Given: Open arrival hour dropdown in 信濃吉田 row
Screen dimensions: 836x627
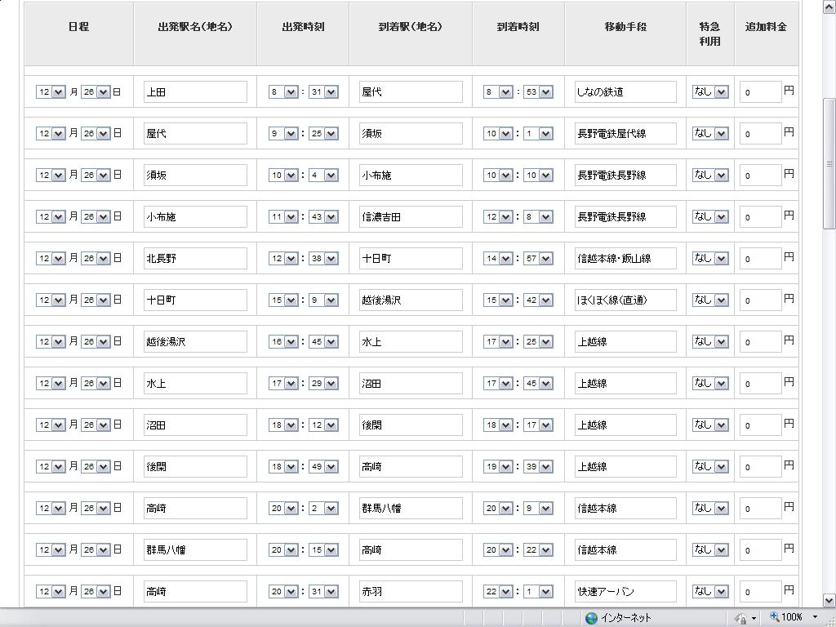Looking at the screenshot, I should [498, 216].
